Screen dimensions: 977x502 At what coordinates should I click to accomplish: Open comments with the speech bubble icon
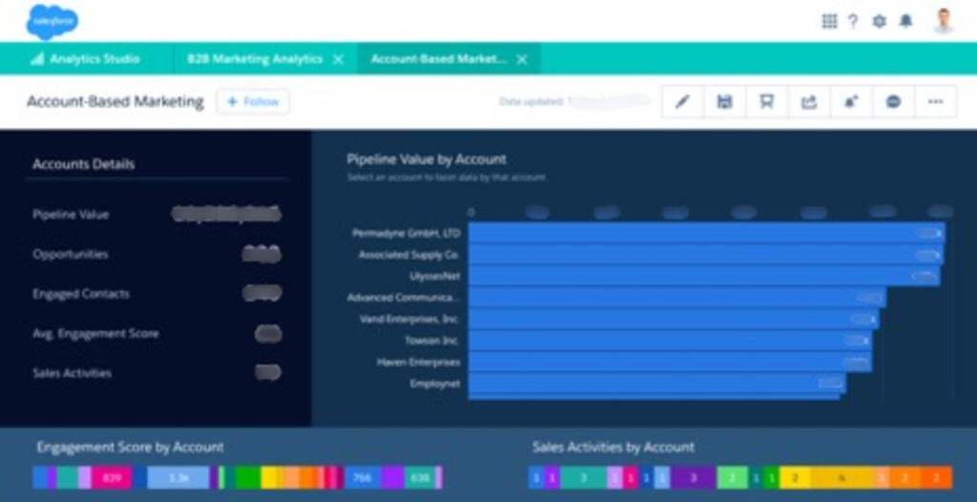(x=893, y=102)
